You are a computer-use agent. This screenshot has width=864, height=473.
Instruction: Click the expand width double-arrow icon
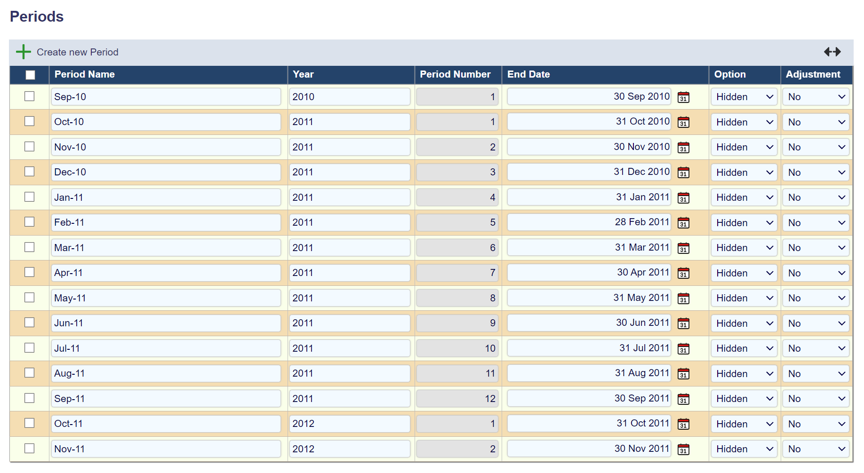(x=832, y=52)
